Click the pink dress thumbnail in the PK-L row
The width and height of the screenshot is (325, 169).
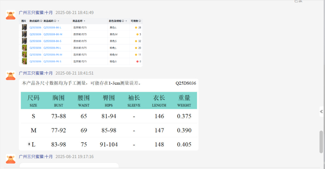click(x=24, y=48)
